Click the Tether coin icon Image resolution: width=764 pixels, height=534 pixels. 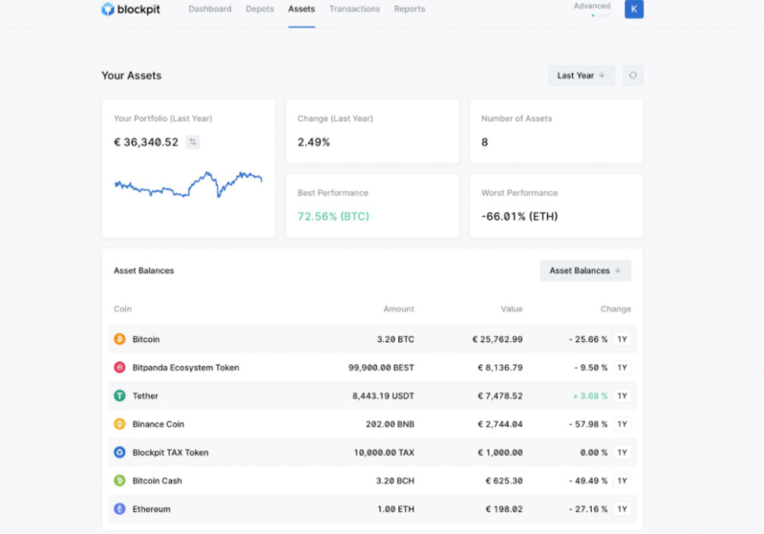coord(119,395)
